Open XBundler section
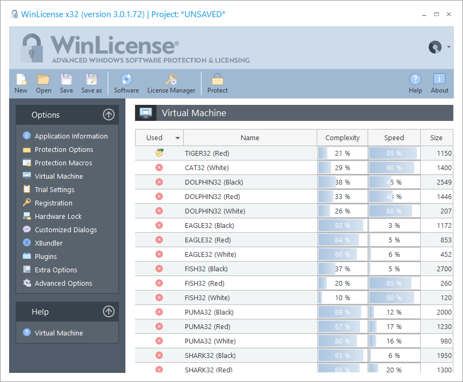Screen dimensions: 463x382 [x=49, y=243]
